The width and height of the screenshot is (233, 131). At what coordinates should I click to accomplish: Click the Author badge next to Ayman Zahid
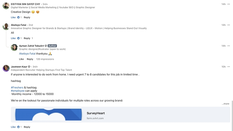[x=52, y=46]
